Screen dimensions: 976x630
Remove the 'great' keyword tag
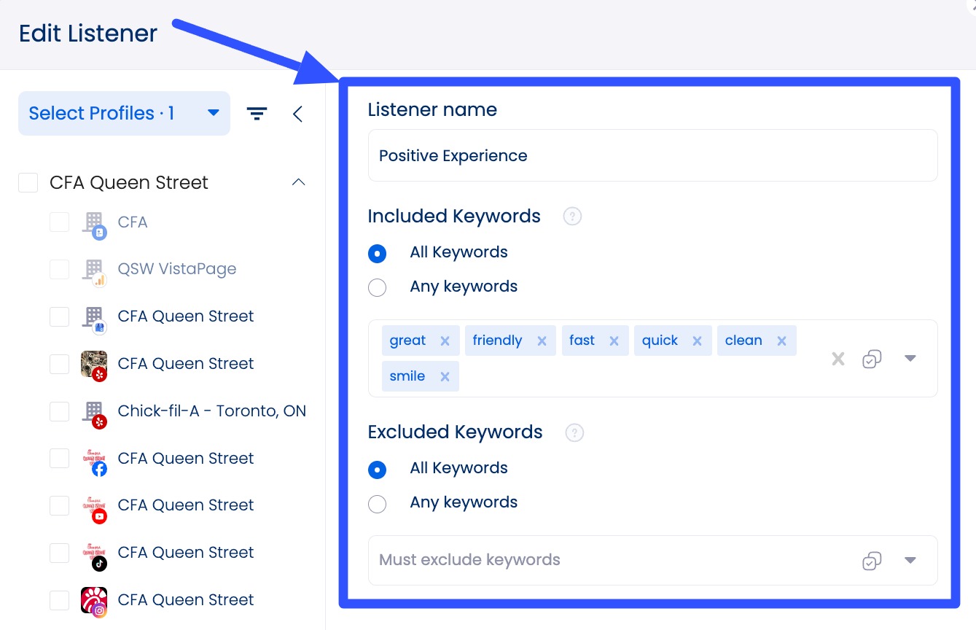pyautogui.click(x=445, y=341)
